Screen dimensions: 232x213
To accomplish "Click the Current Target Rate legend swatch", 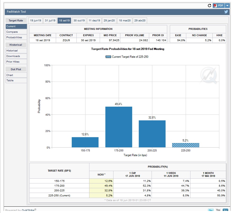I will [108, 57].
